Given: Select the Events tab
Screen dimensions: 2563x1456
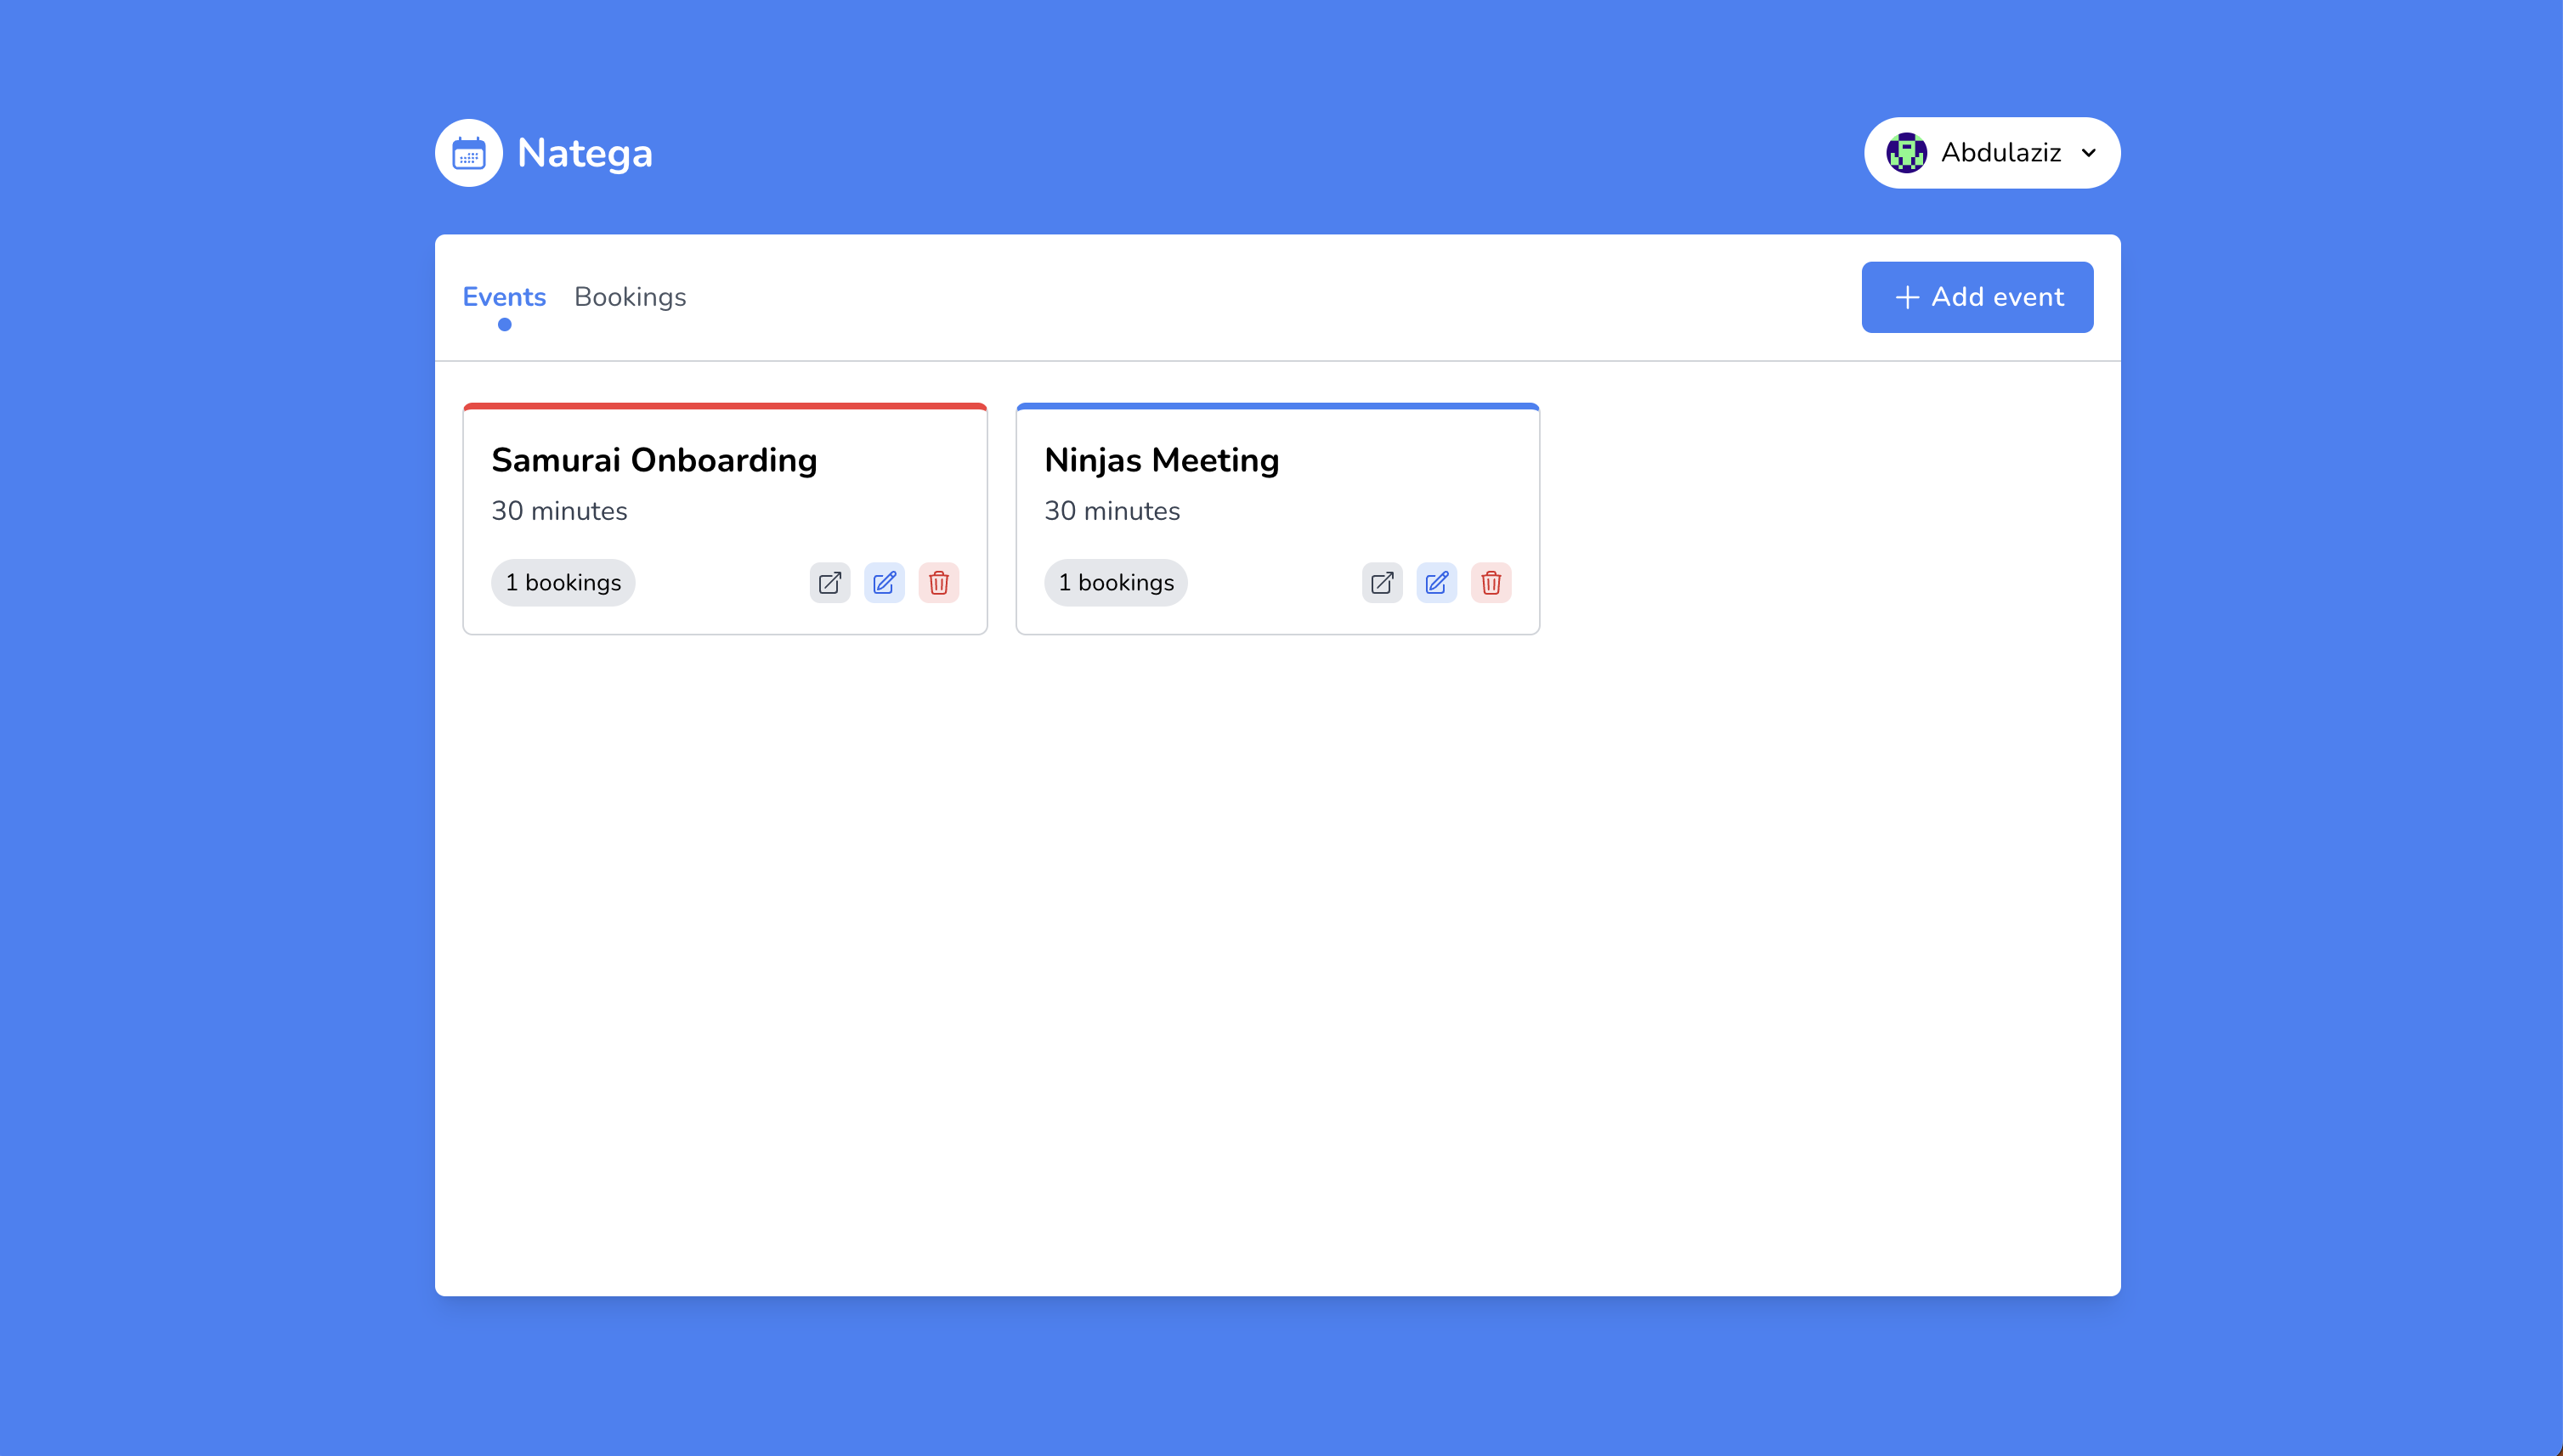Looking at the screenshot, I should (x=503, y=296).
